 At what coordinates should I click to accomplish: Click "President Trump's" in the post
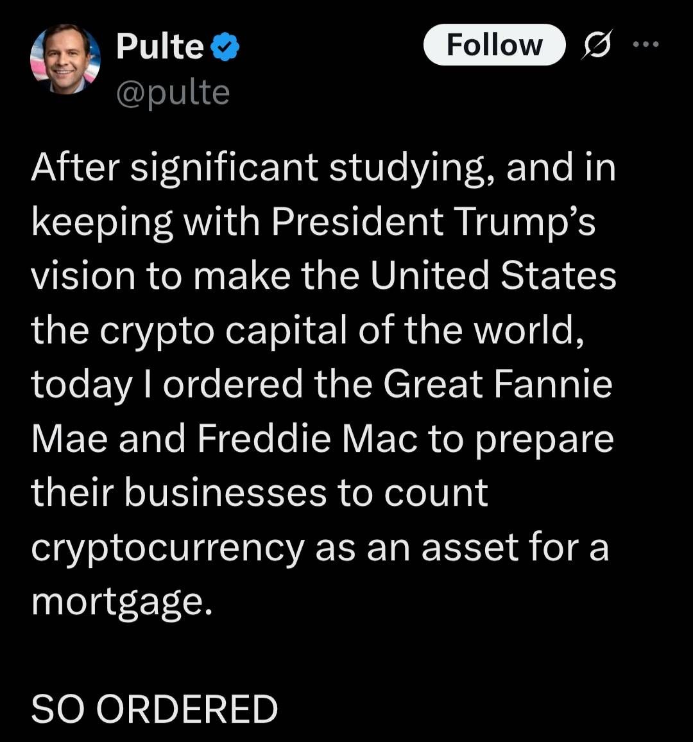coord(433,222)
